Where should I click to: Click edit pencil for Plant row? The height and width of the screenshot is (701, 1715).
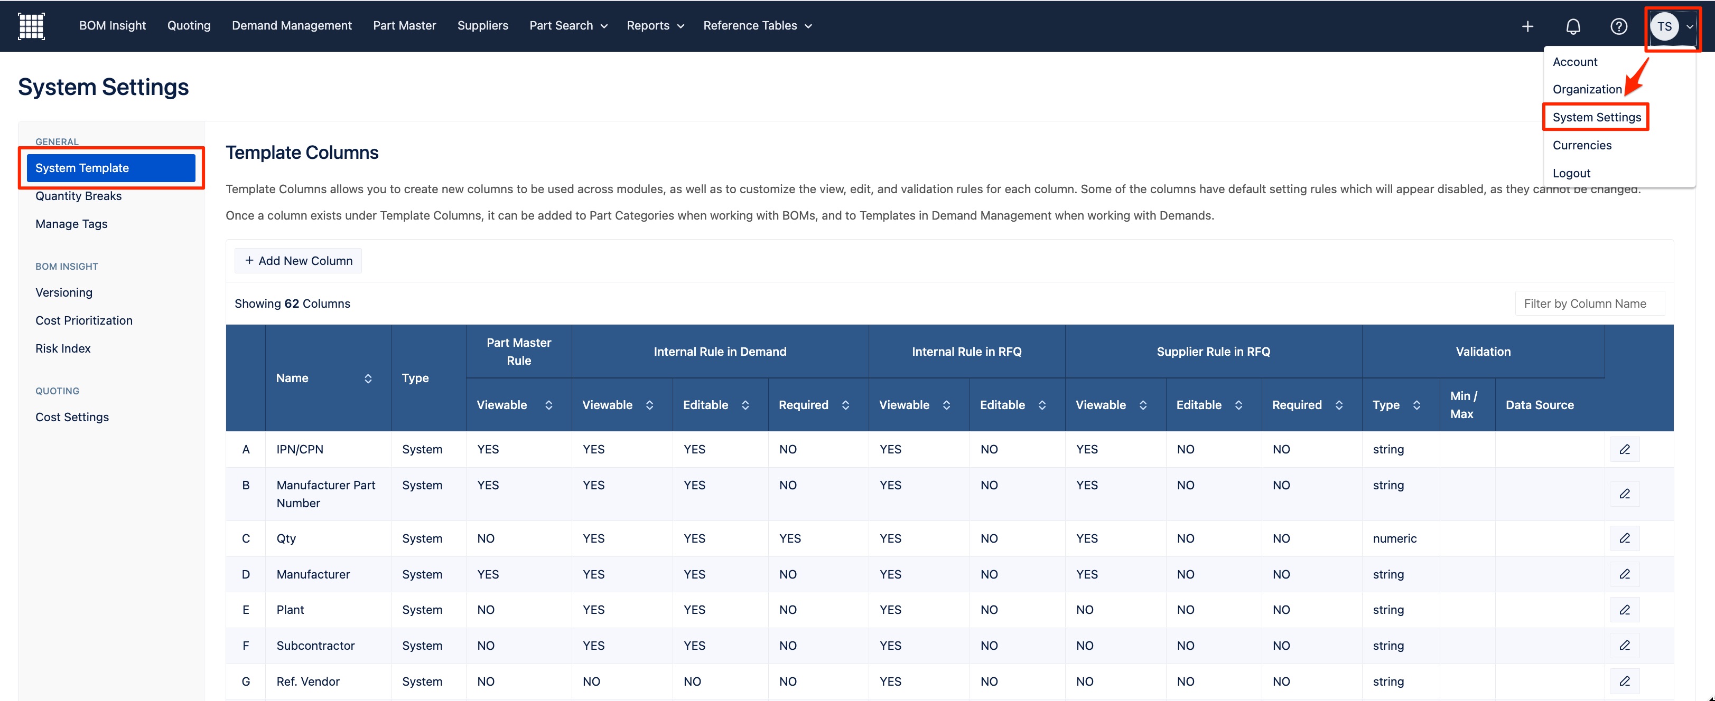pos(1625,610)
